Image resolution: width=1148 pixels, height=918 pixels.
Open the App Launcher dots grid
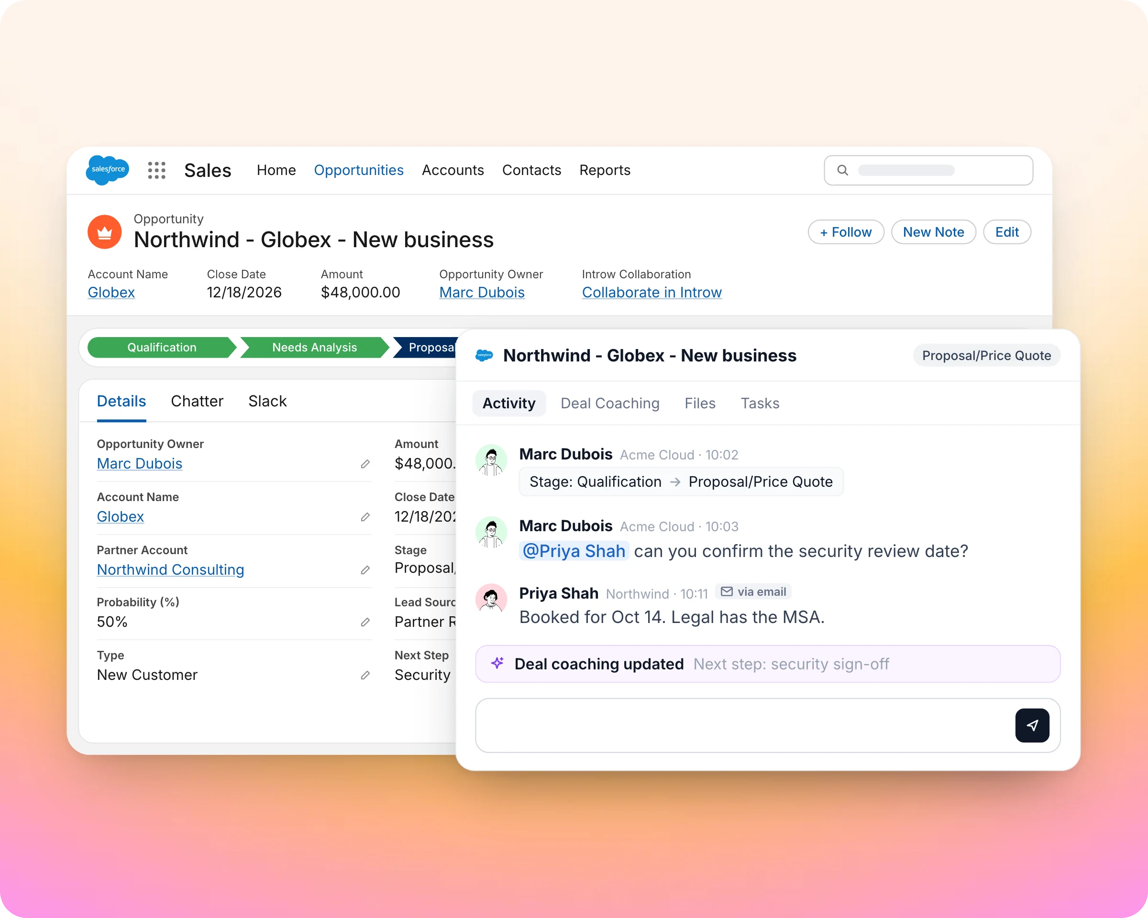pyautogui.click(x=156, y=170)
